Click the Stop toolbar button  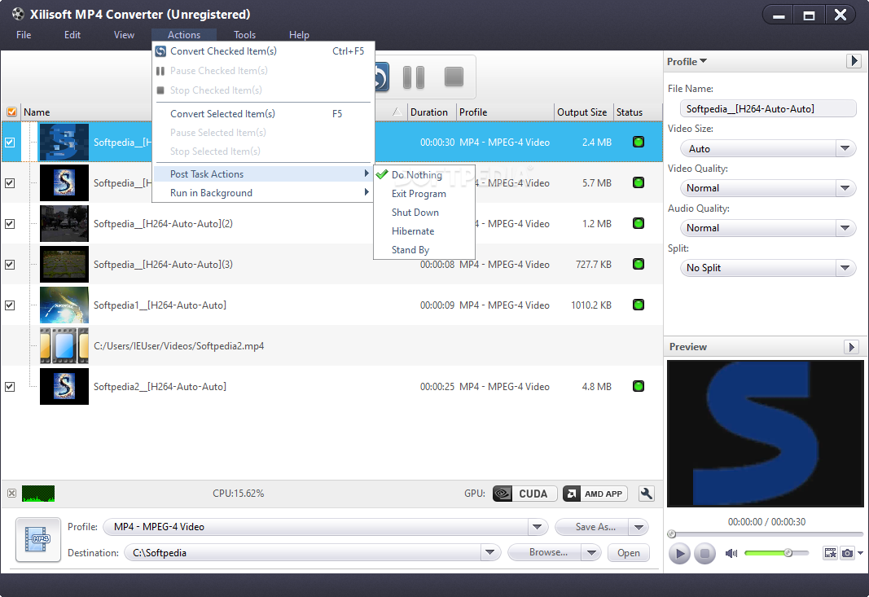pos(454,77)
